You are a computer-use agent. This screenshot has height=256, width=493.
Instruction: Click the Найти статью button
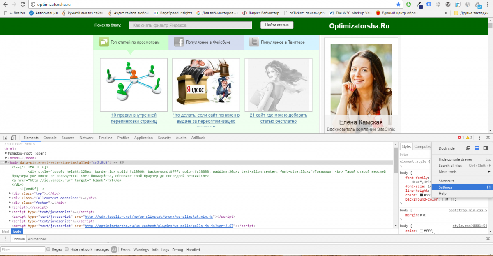(x=277, y=25)
